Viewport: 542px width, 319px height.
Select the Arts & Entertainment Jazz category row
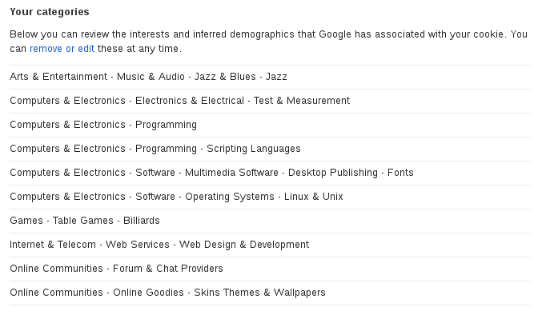(270, 77)
